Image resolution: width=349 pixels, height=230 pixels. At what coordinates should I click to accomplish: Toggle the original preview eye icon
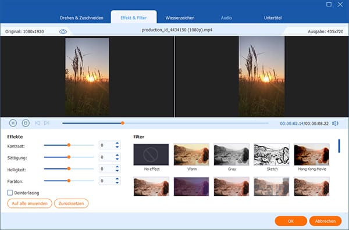coord(63,31)
